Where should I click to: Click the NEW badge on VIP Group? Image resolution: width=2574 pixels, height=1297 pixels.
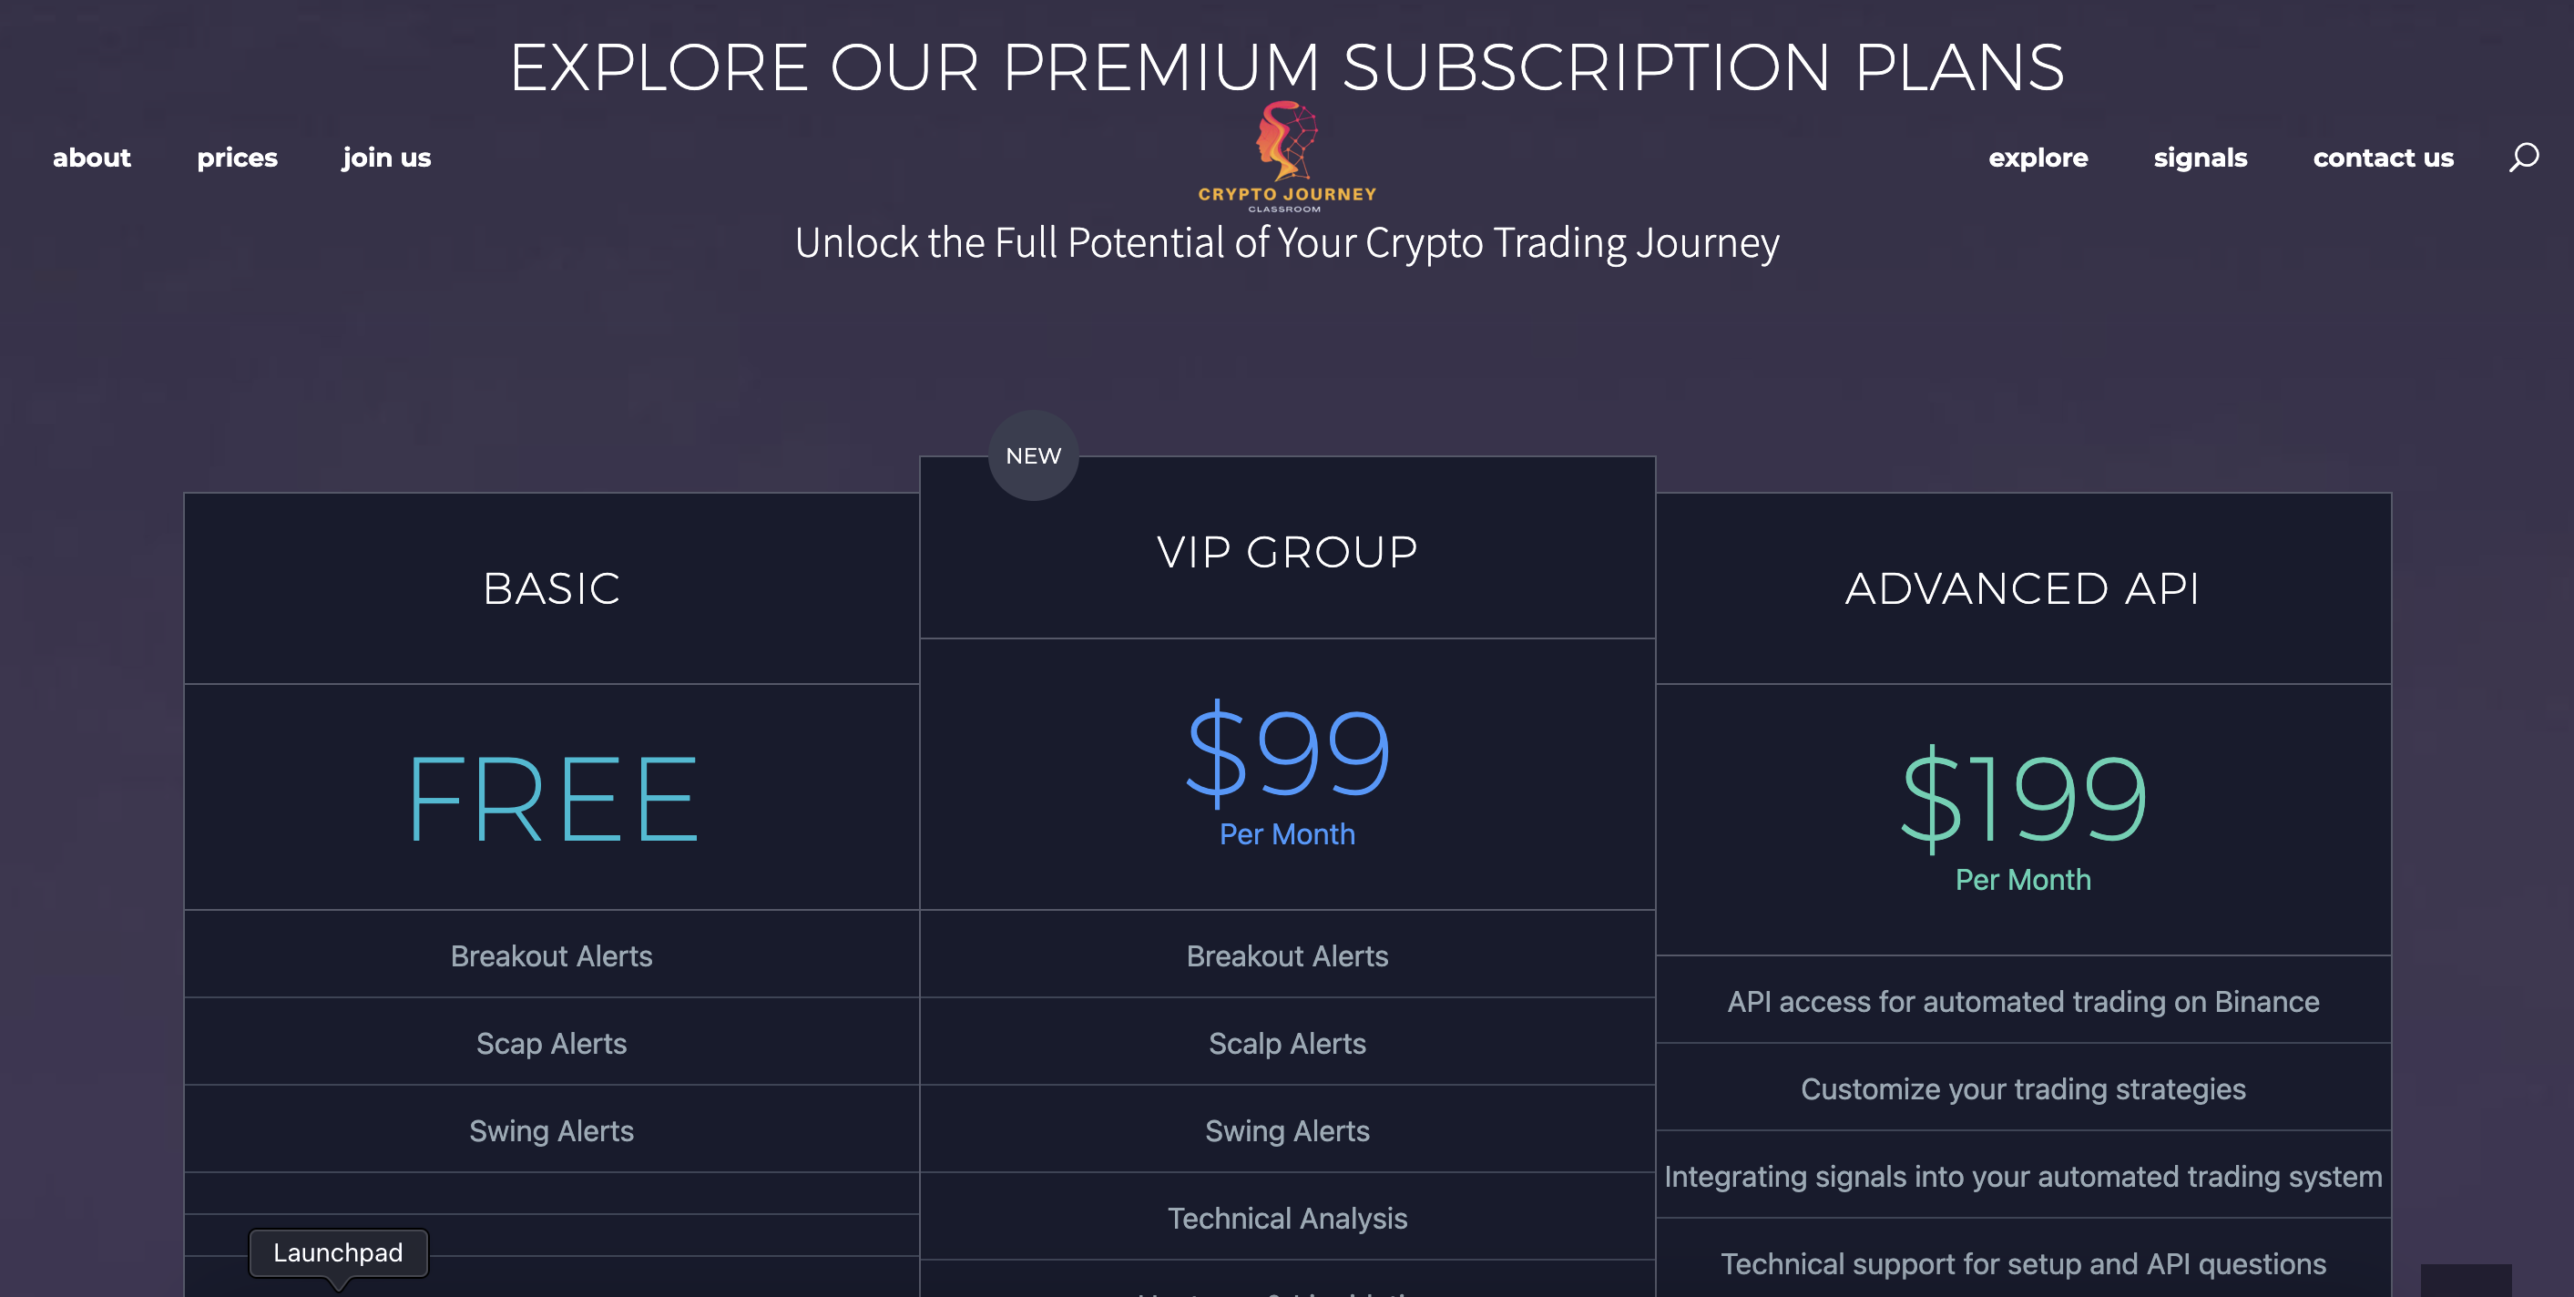(1033, 455)
